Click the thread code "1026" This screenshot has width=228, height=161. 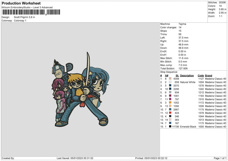(x=201, y=106)
